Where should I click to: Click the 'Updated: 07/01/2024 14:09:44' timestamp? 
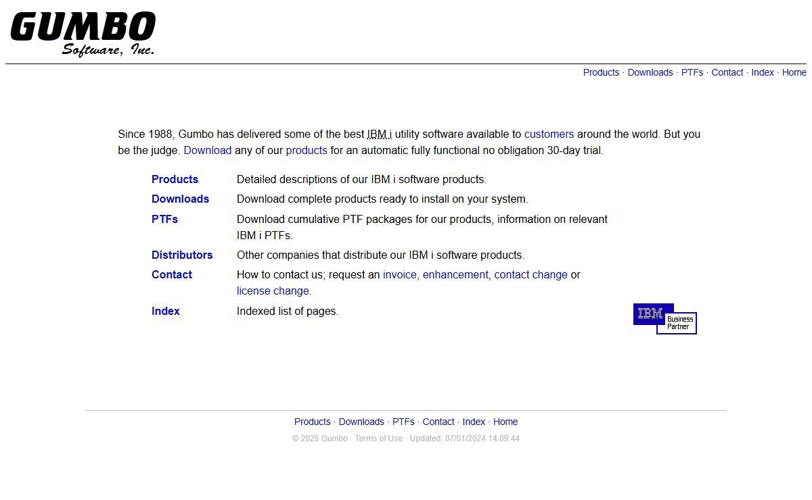click(465, 439)
